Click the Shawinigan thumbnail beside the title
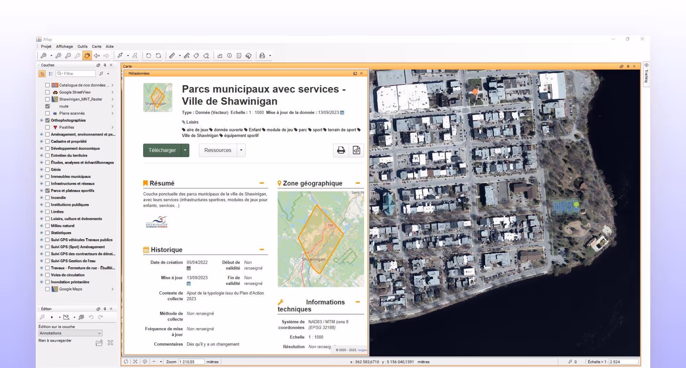The height and width of the screenshot is (368, 686). coord(158,98)
